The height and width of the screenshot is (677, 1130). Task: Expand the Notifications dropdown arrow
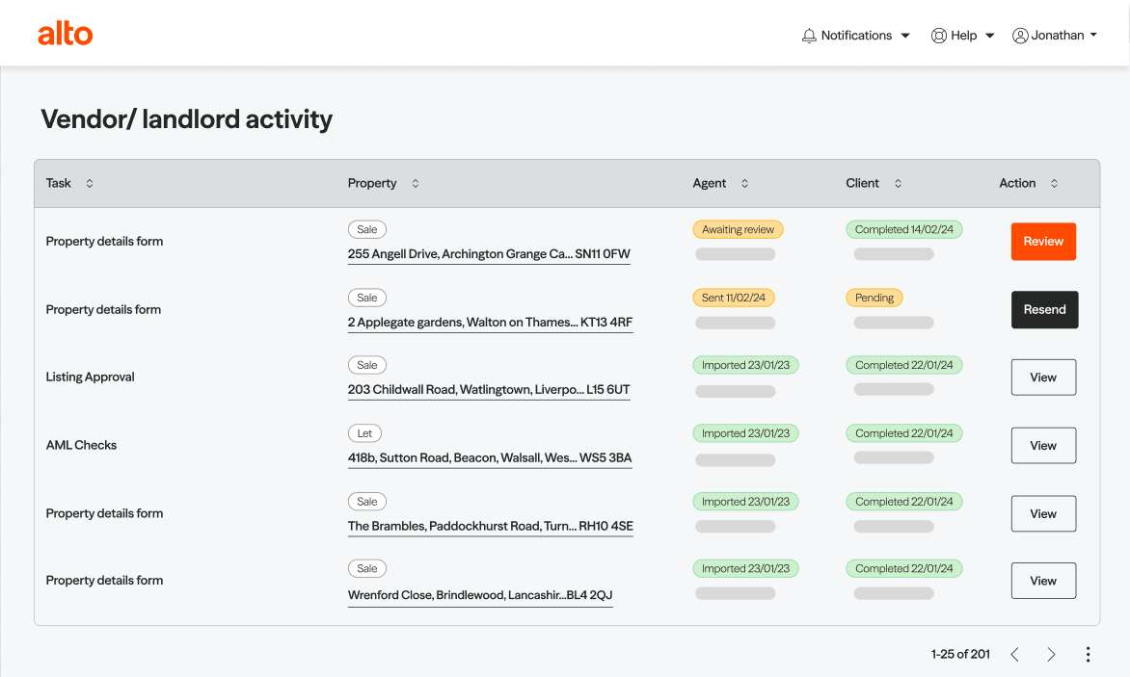point(905,36)
